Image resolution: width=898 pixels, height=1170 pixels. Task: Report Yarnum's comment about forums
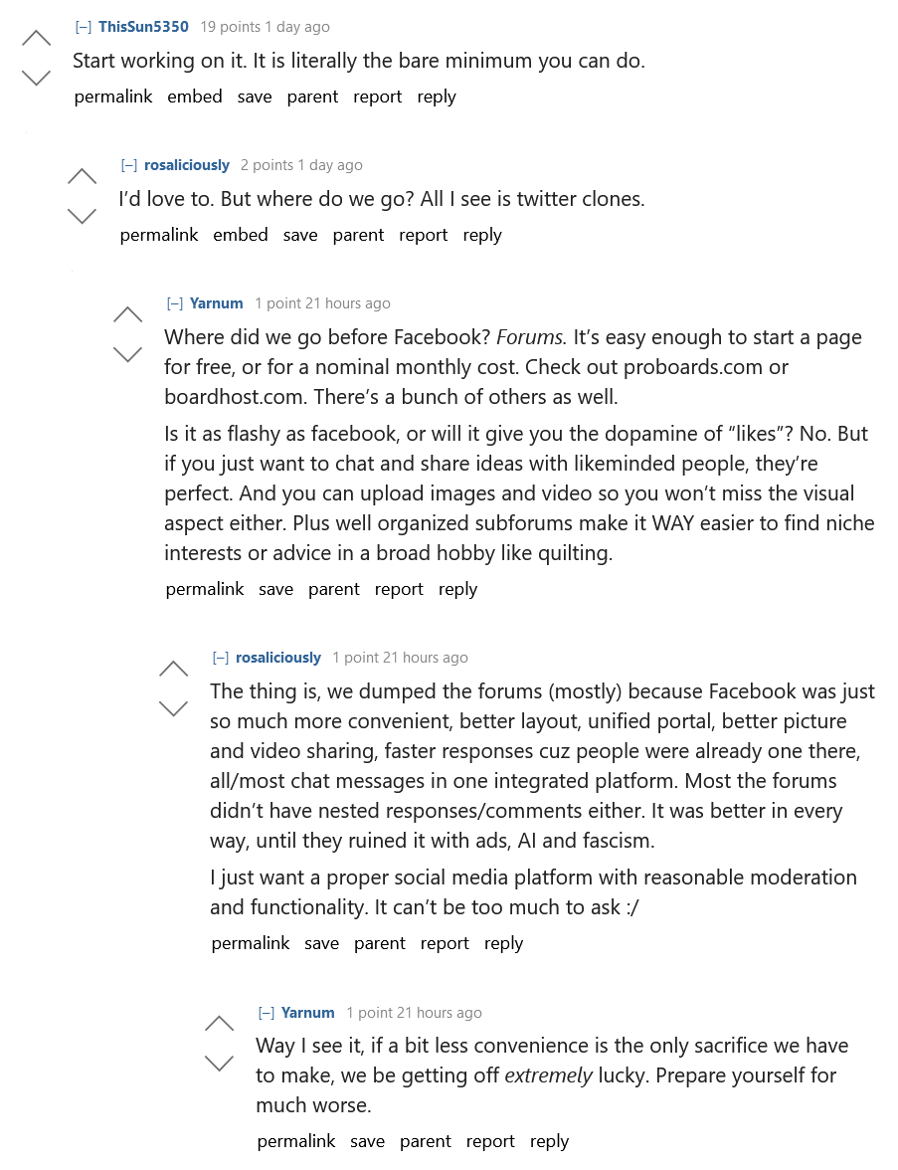point(399,589)
